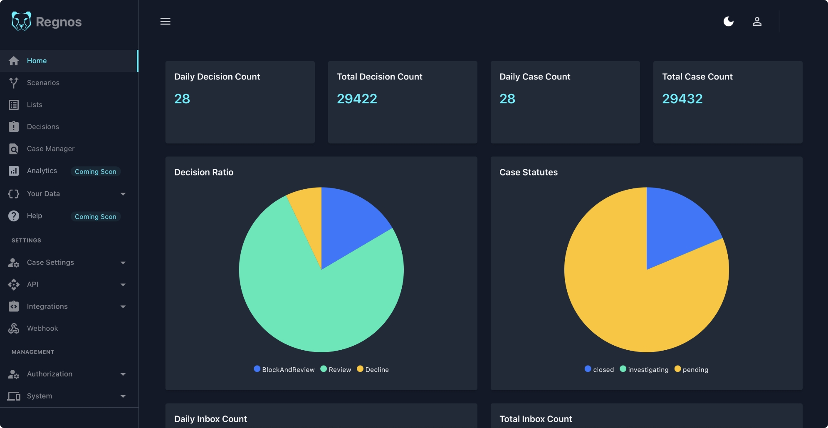The image size is (828, 428).
Task: Click the Case Manager search icon
Action: (14, 148)
